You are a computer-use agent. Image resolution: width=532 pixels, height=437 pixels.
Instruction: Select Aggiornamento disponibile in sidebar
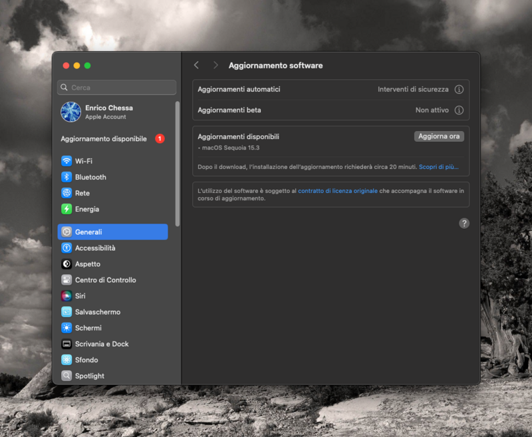(x=112, y=138)
